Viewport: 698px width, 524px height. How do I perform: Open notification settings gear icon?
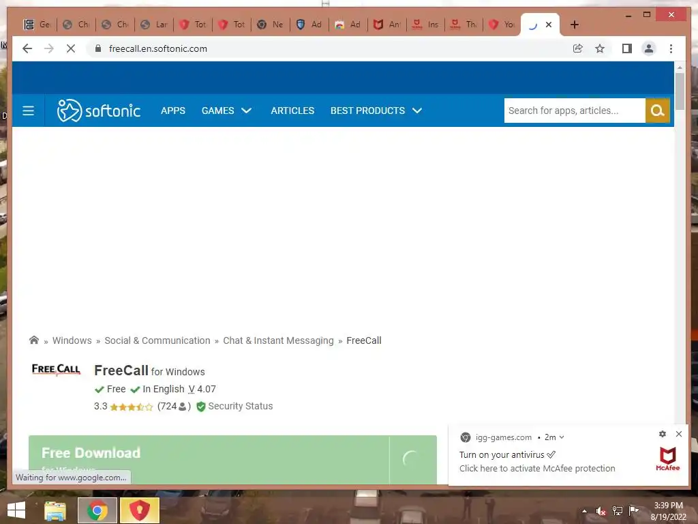click(663, 434)
